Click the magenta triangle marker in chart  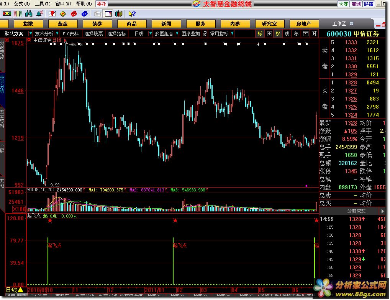[x=306, y=186]
